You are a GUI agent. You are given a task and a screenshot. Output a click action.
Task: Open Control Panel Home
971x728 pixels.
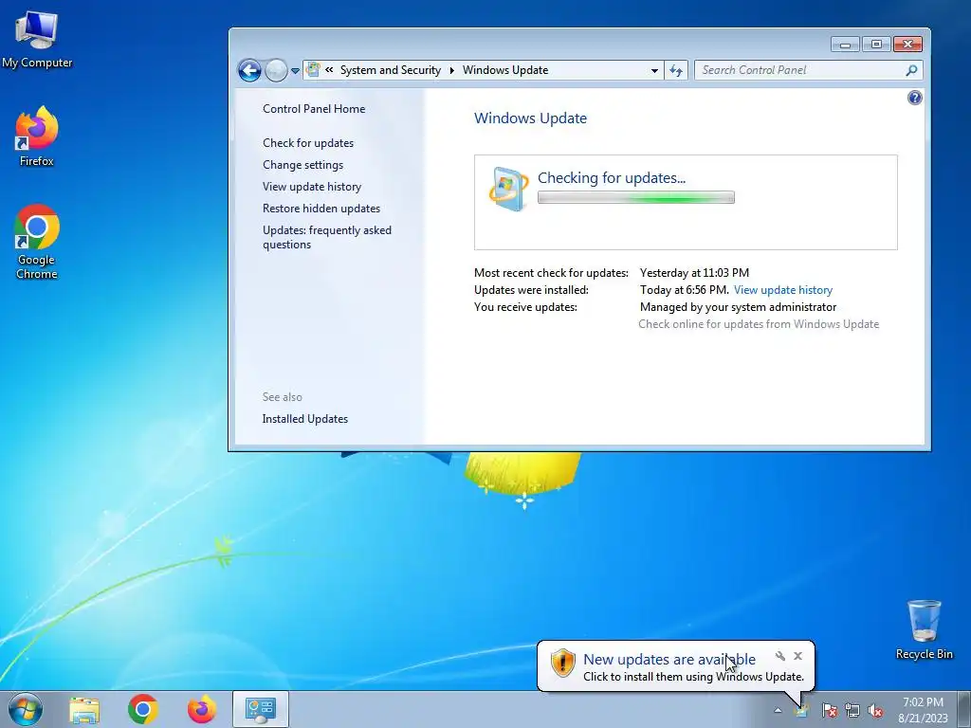tap(313, 109)
